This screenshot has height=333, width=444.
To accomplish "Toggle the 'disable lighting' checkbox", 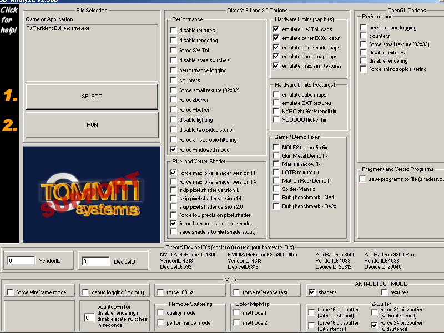I will pyautogui.click(x=174, y=119).
